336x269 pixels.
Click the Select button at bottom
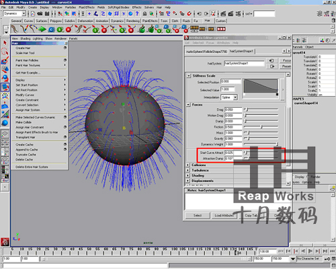[x=198, y=215]
